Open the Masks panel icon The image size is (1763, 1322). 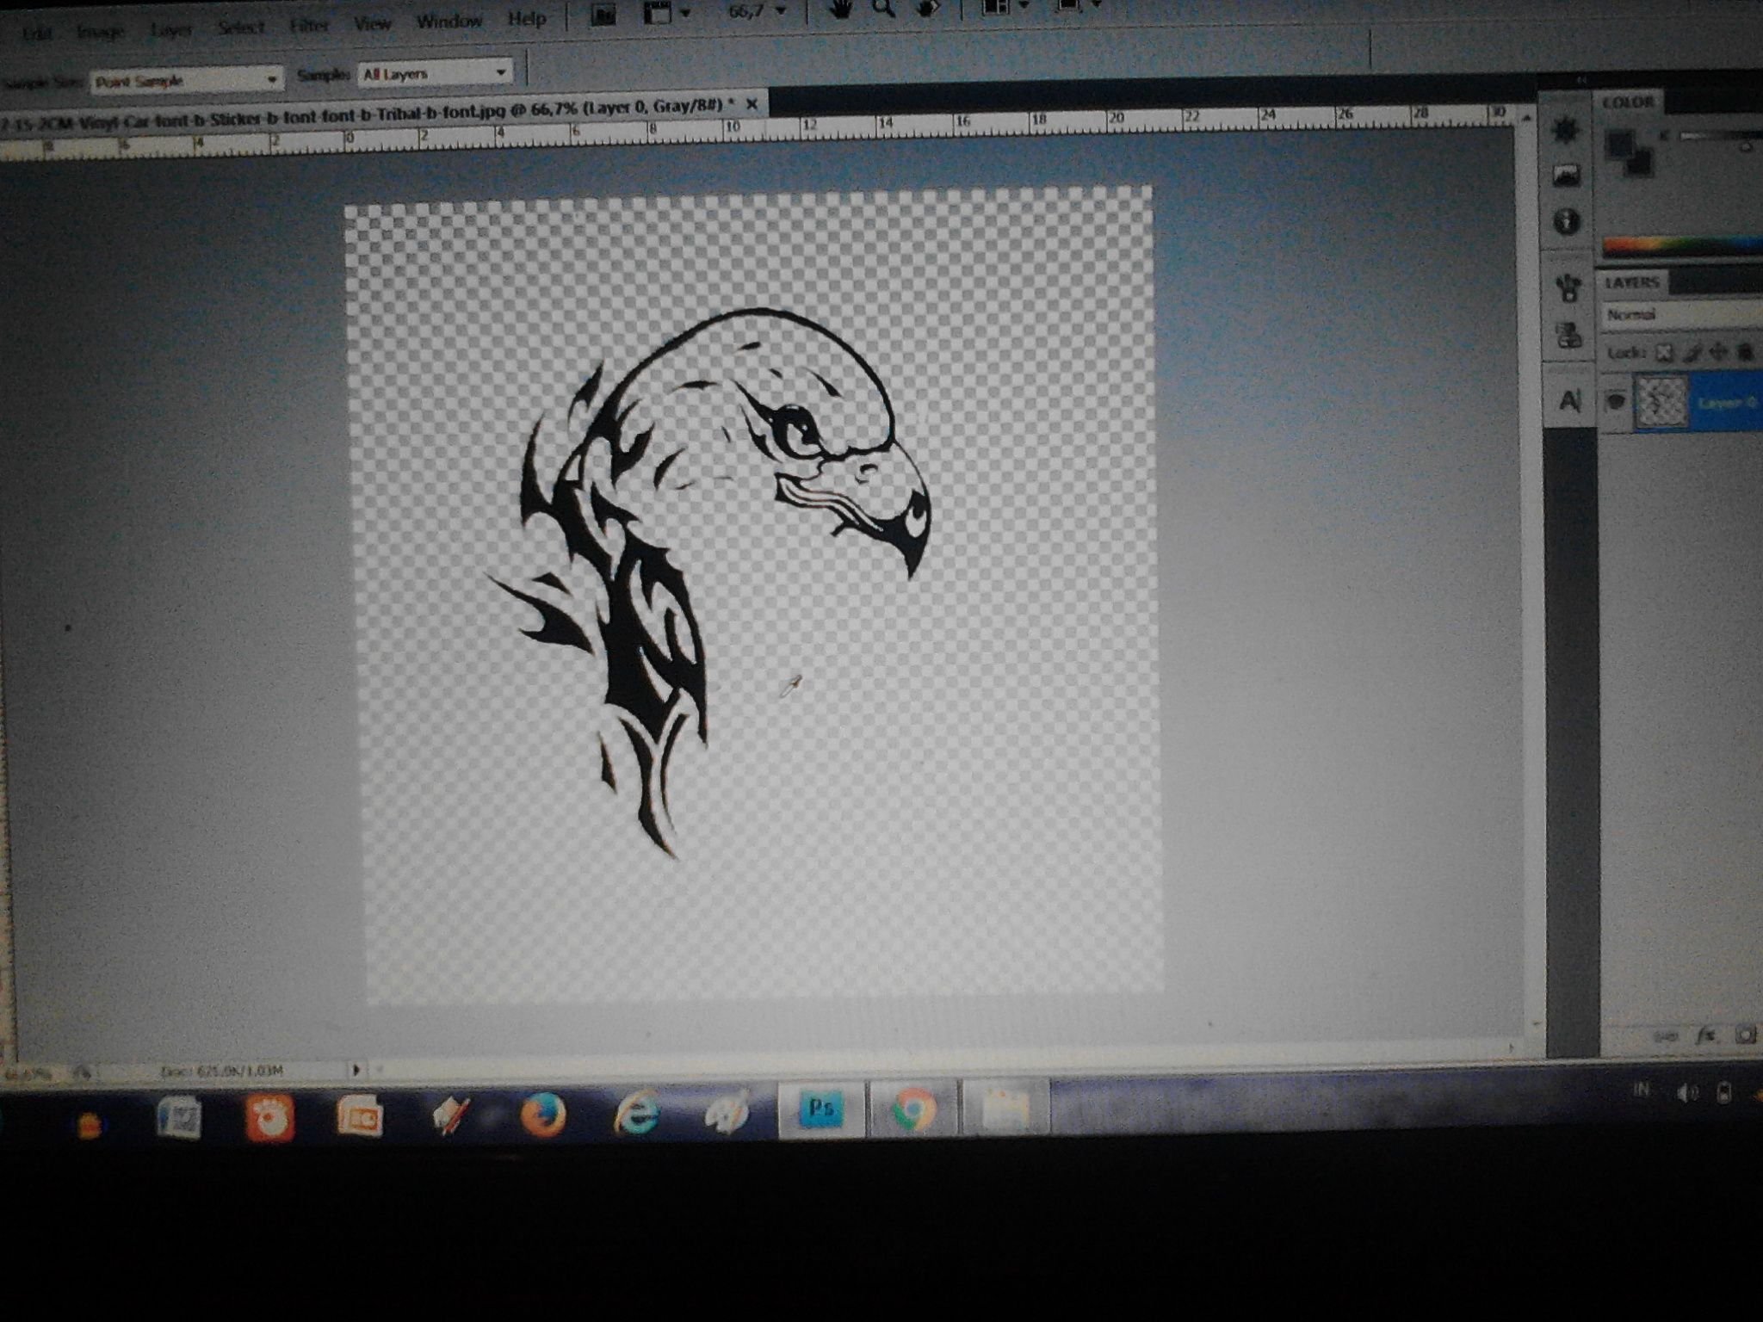point(1567,176)
